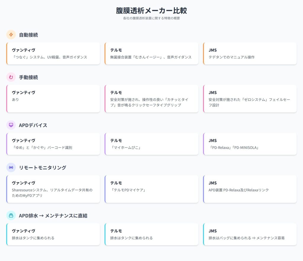This screenshot has height=261, width=303.
Task: Click ヴァンティヴ's 排水はタンクに集められる text
Action: click(x=33, y=238)
